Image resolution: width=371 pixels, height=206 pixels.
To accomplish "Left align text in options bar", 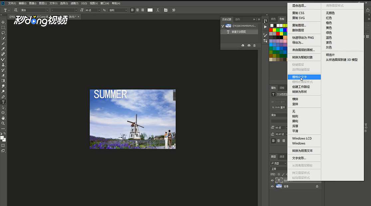I will [132, 10].
